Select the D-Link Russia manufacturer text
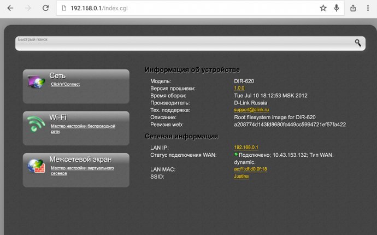 (x=251, y=103)
